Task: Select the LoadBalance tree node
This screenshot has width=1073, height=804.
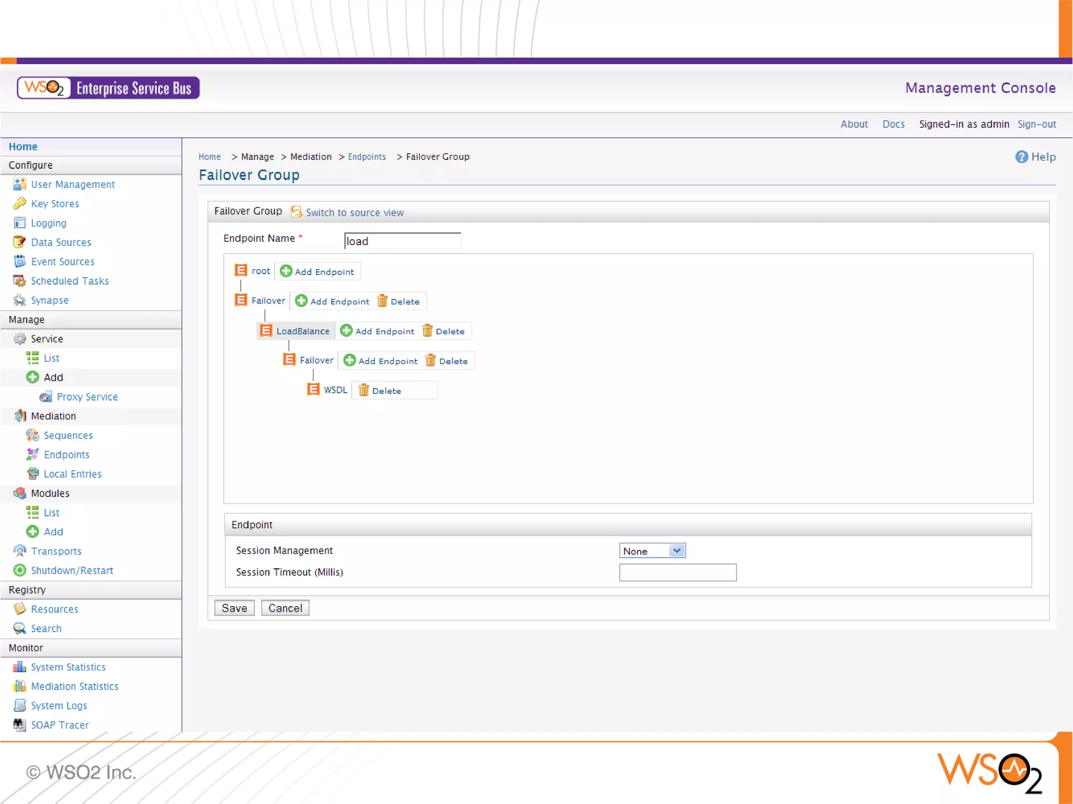Action: [302, 331]
